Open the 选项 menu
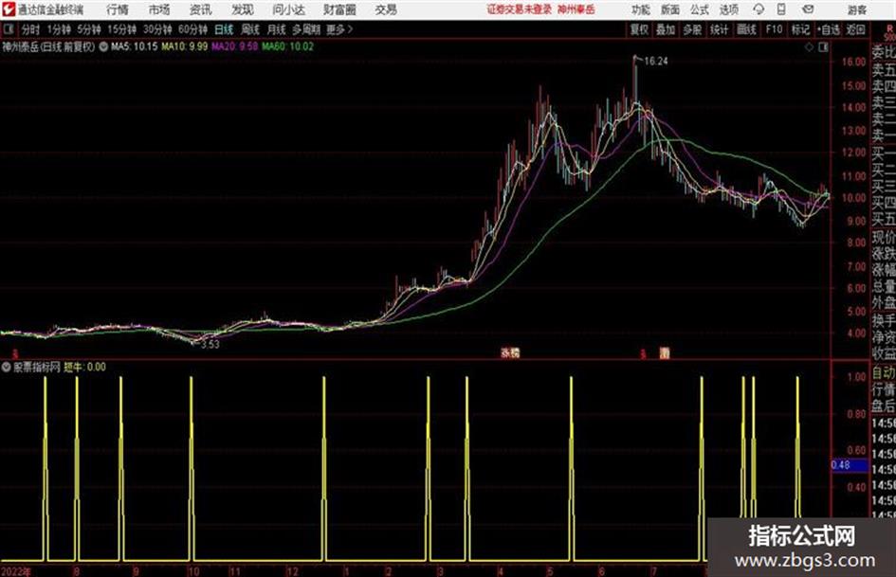The image size is (896, 577). tap(728, 9)
